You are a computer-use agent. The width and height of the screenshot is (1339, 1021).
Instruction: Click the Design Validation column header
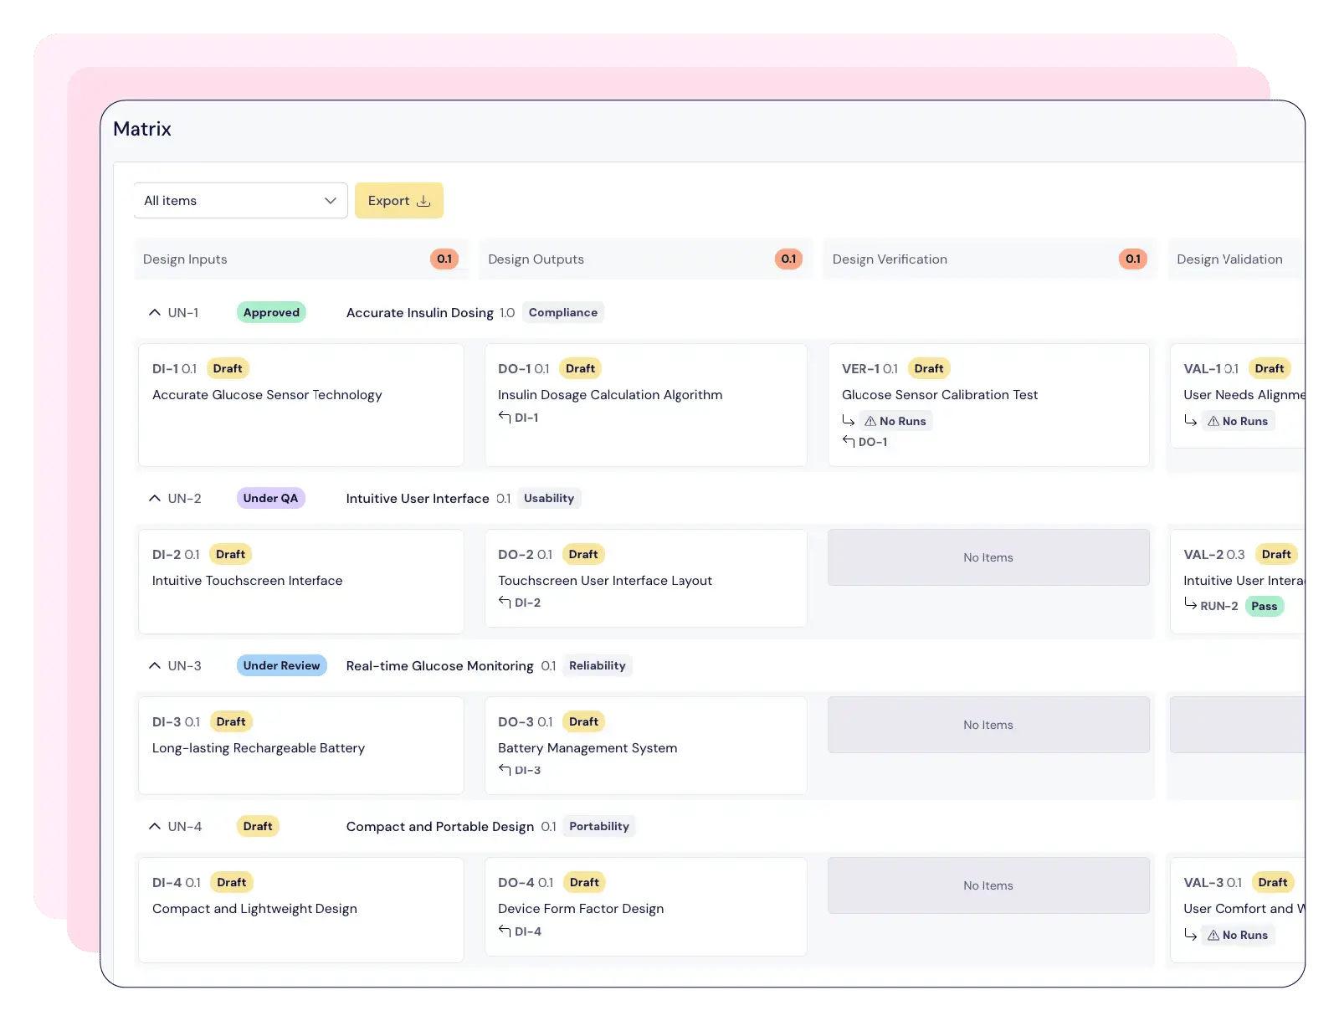point(1236,259)
